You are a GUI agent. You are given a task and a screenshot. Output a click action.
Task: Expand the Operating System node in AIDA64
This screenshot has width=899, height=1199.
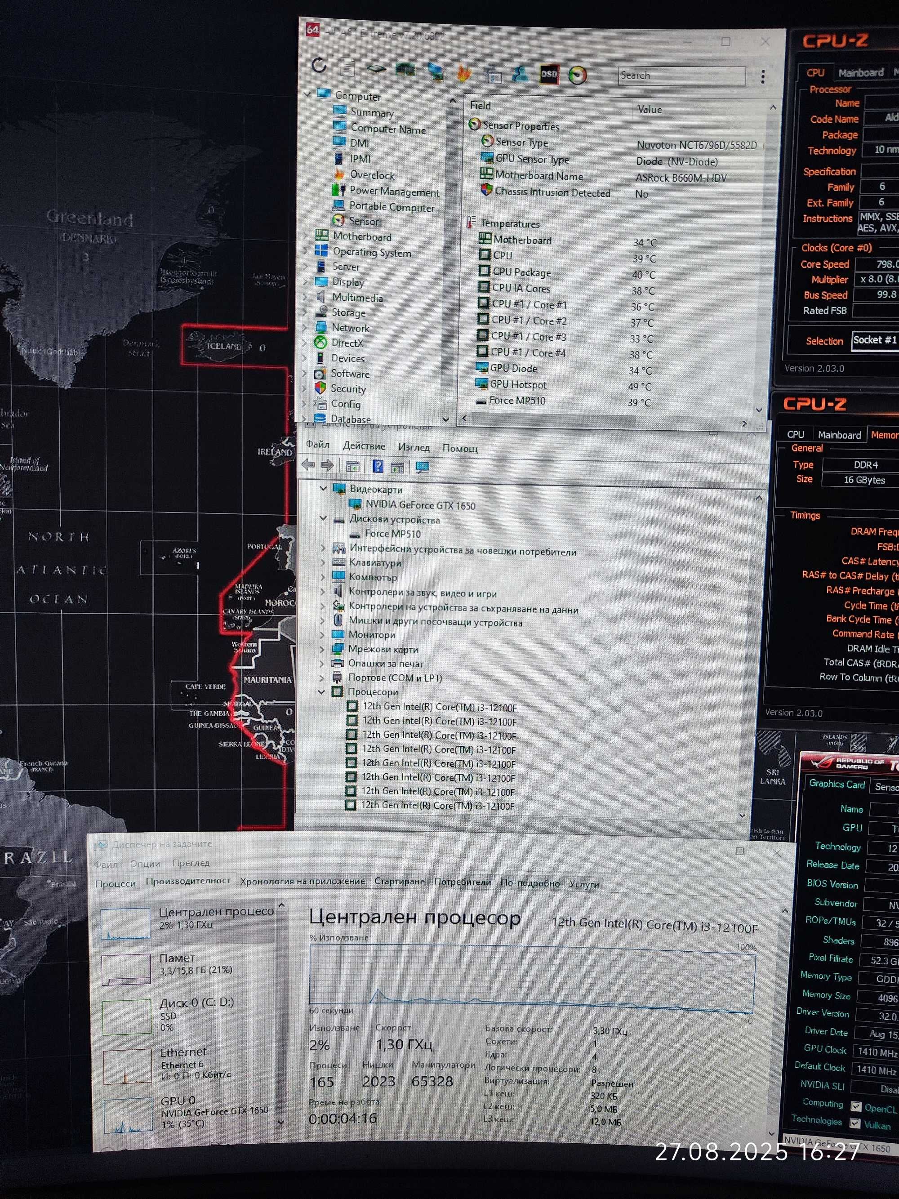click(x=306, y=251)
